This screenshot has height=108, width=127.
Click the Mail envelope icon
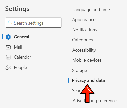pyautogui.click(x=8, y=47)
